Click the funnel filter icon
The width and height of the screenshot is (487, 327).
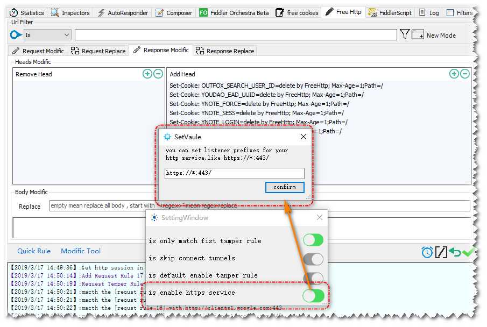(x=404, y=34)
